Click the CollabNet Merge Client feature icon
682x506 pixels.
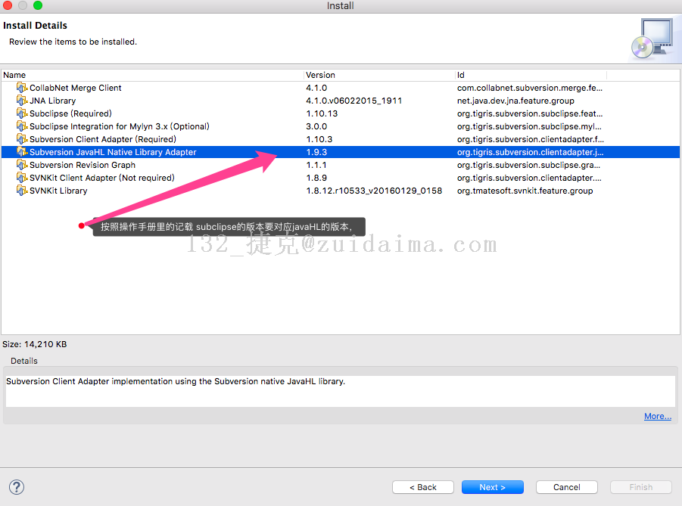[x=22, y=88]
